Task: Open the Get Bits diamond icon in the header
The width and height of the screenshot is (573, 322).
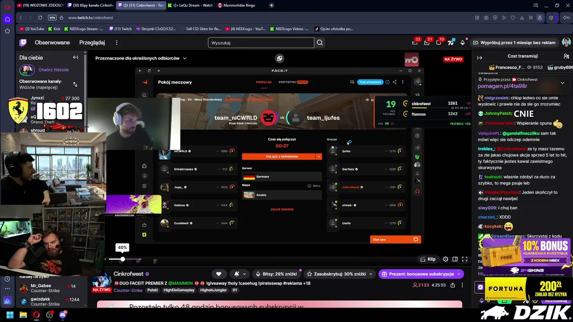Action: [x=462, y=42]
